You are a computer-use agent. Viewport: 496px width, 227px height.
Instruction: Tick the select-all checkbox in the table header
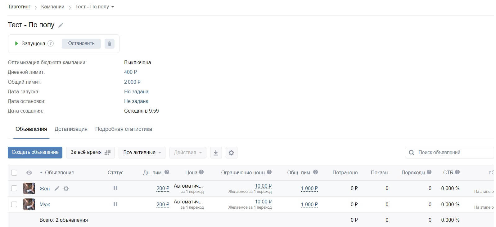pos(14,173)
